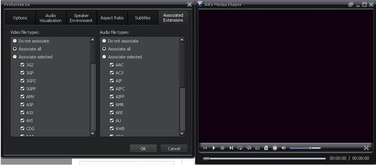Maximize the AVS Media Player window
This screenshot has height=165, width=376.
tap(365, 5)
